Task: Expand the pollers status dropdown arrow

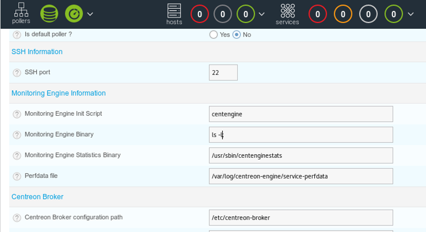Action: (x=90, y=14)
